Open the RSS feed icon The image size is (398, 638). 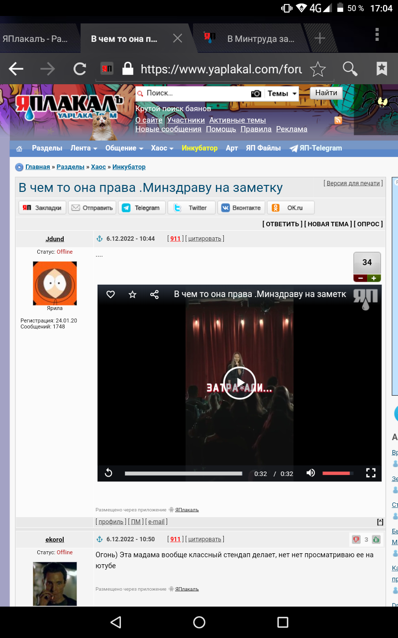coord(338,120)
